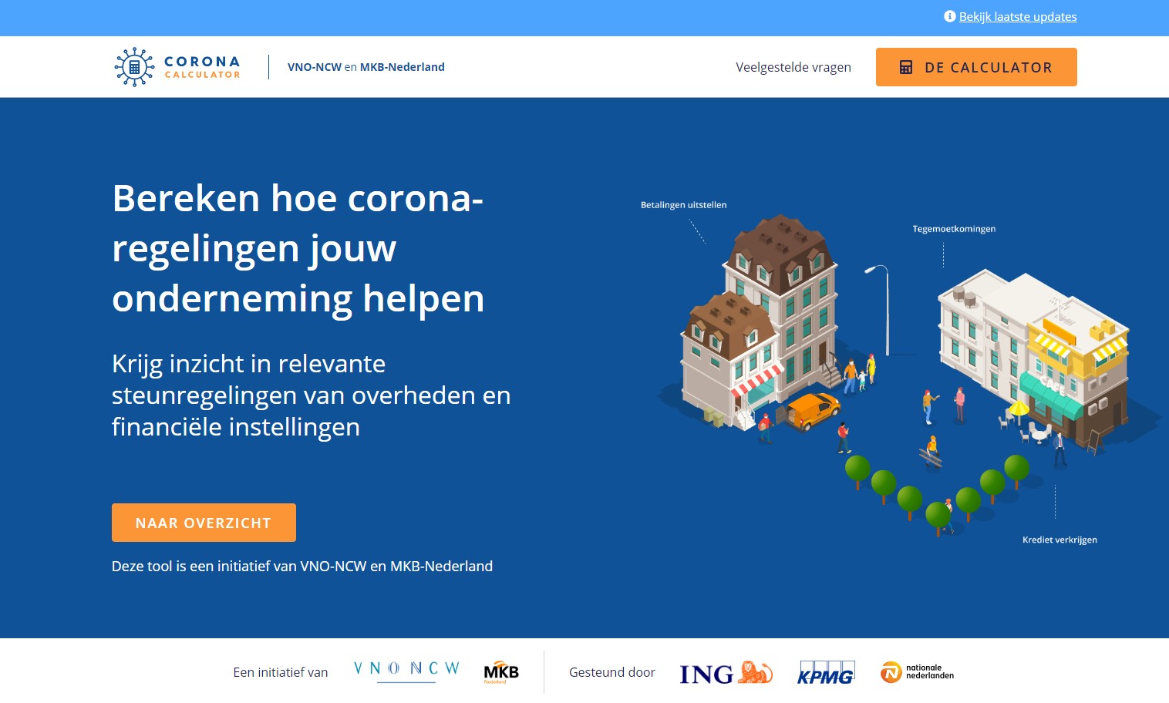Viewport: 1169px width, 703px height.
Task: Click the blue updates banner at top
Action: [x=584, y=16]
